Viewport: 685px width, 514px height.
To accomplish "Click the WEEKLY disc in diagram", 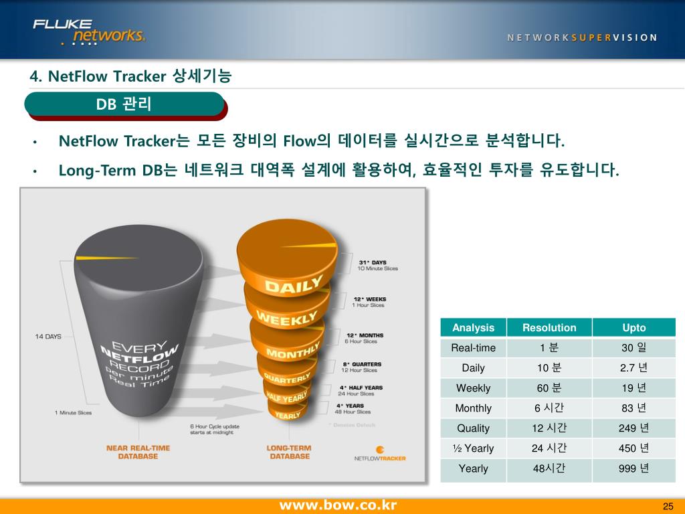I will point(287,306).
